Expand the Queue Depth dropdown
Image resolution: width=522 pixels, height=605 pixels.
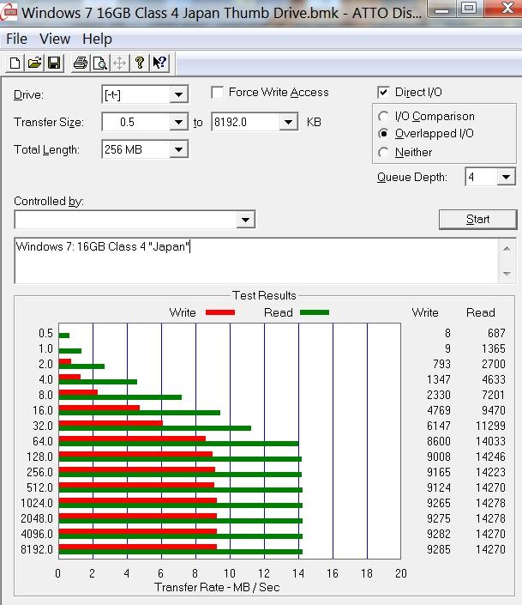tap(506, 177)
